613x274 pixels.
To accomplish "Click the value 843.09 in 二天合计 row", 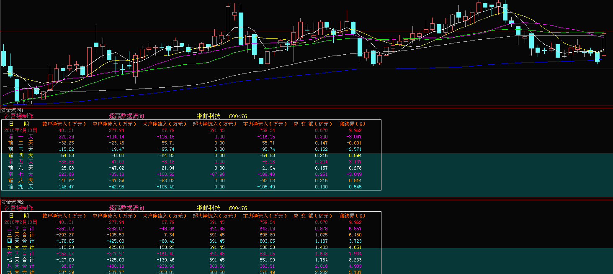I will coord(267,228).
